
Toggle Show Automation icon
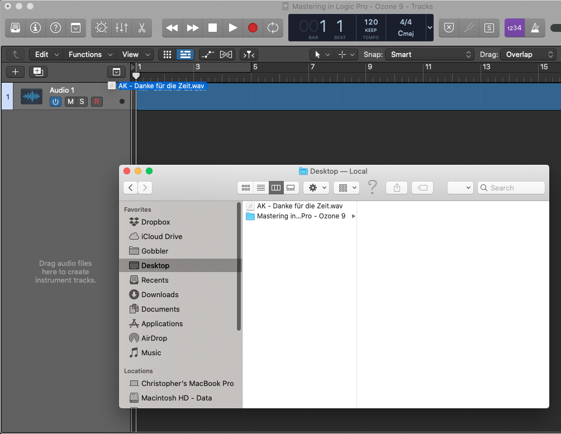207,54
